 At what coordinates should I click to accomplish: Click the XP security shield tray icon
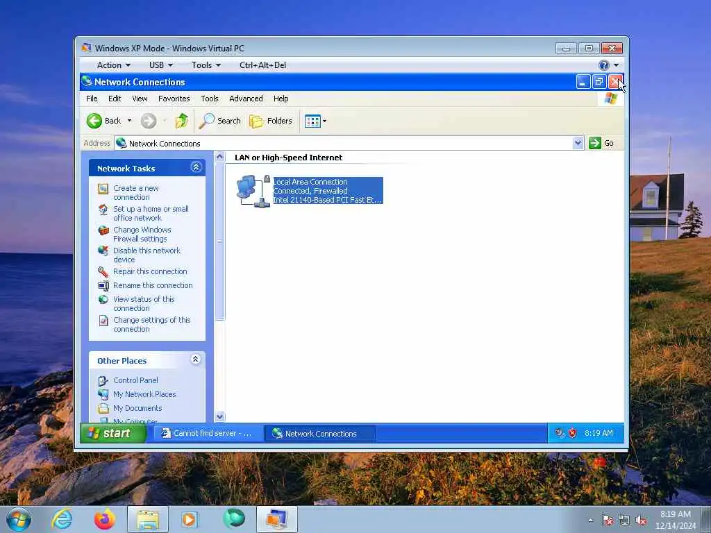573,433
